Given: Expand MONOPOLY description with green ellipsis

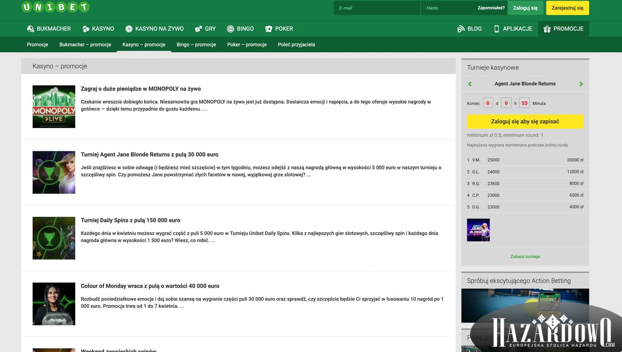Looking at the screenshot, I should (205, 109).
